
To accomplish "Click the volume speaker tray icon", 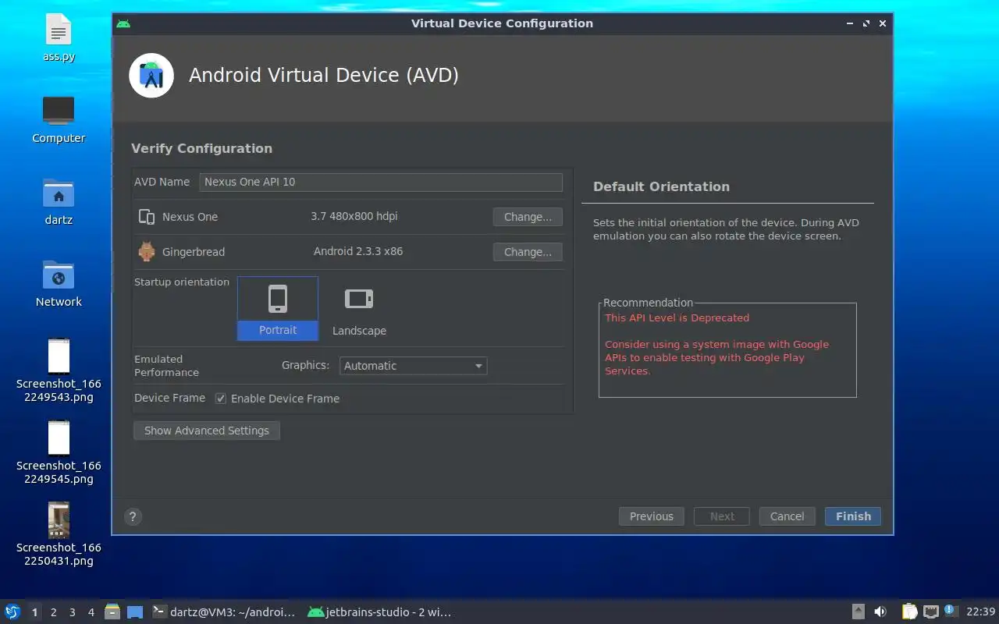I will point(880,612).
